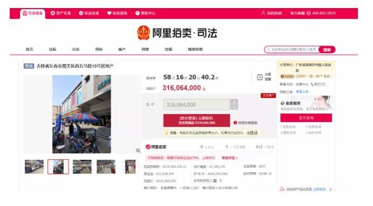The image size is (373, 206).
Task: Select the fifth property thumbnail
Action: [x=130, y=167]
